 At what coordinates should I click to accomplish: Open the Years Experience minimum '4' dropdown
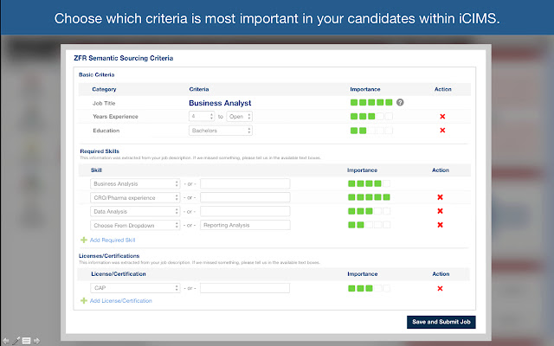coord(202,116)
